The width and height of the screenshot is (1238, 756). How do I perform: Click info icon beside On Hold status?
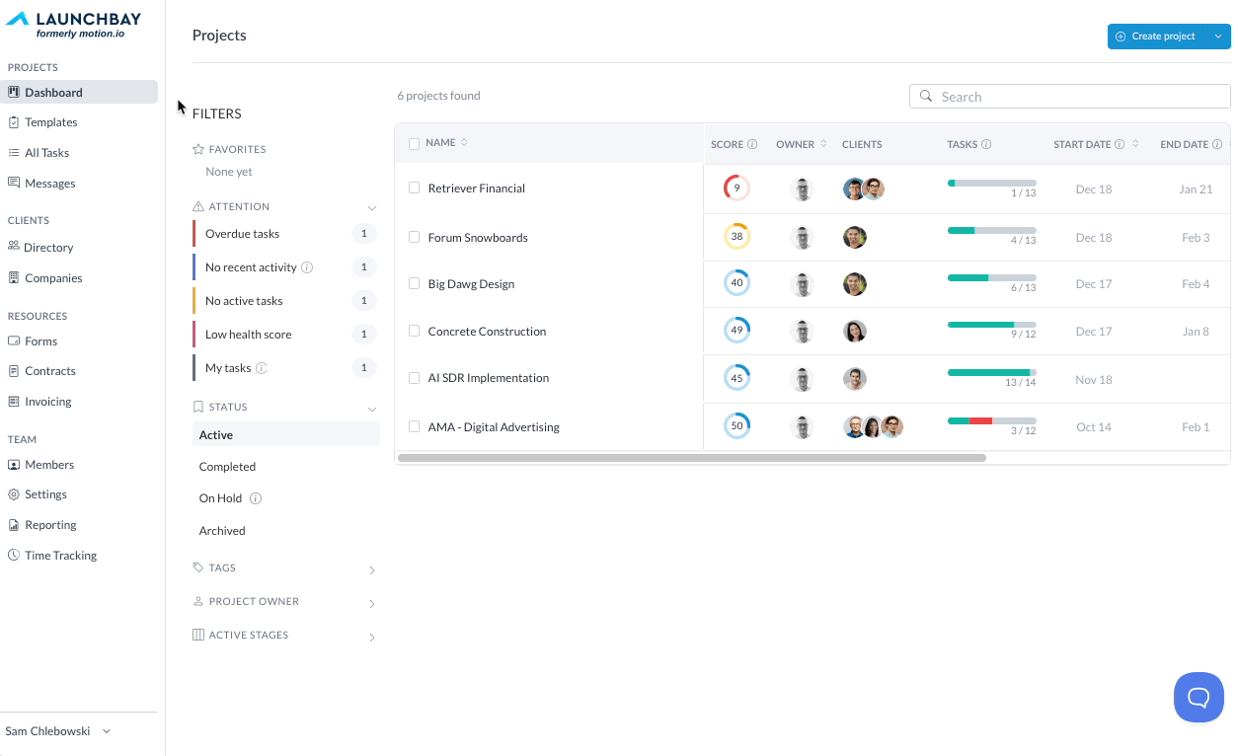256,498
